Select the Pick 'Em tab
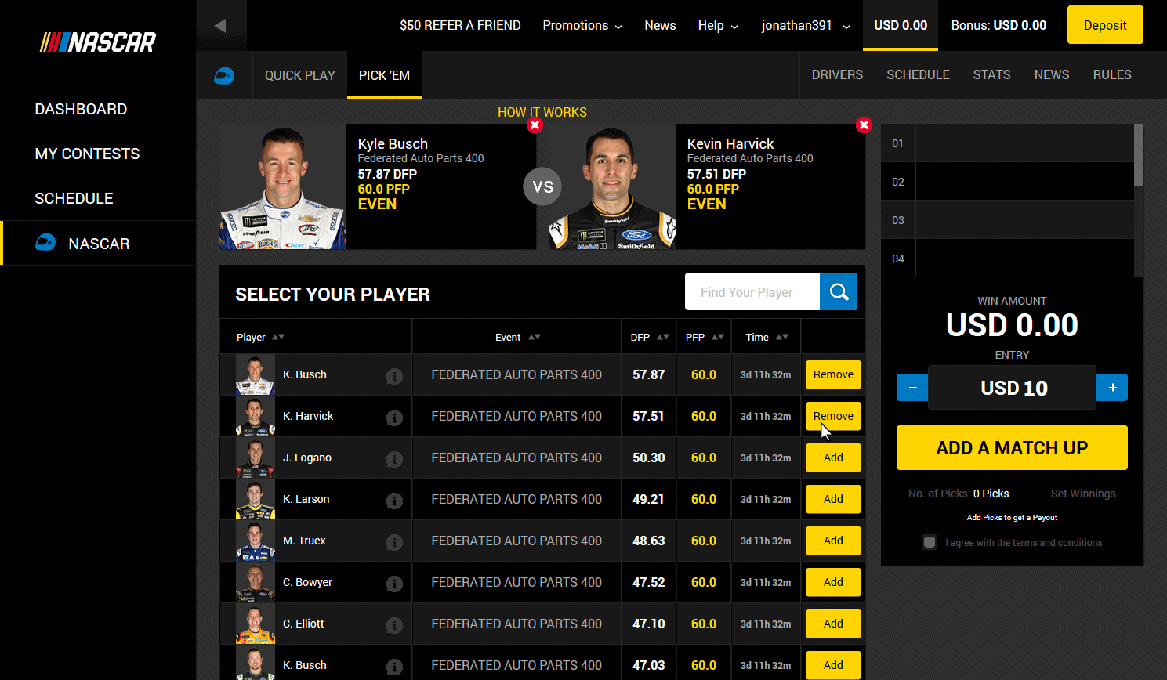The image size is (1167, 680). point(384,75)
